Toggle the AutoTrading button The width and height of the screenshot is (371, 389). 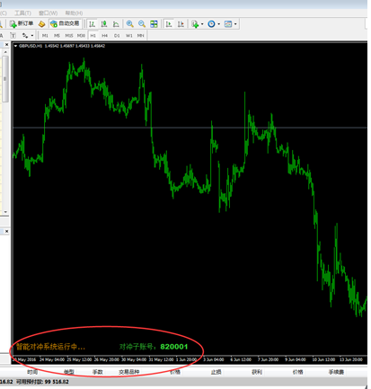click(65, 23)
